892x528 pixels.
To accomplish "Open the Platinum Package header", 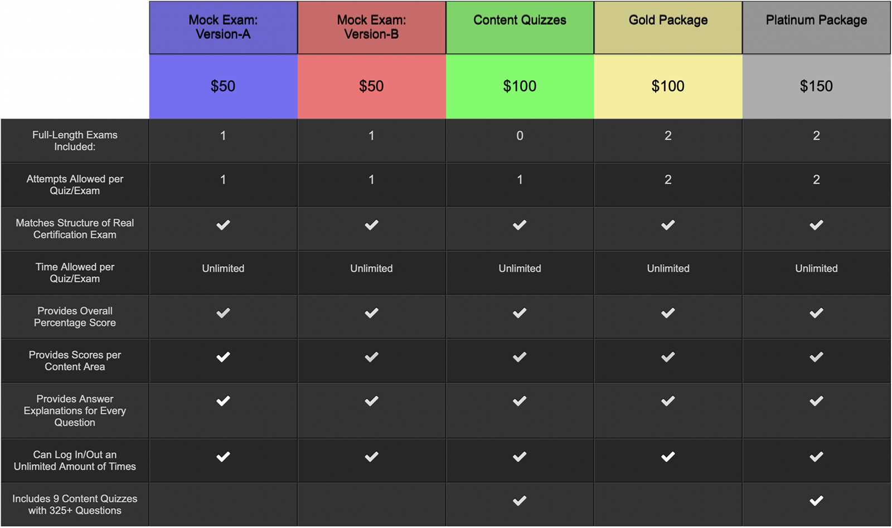I will point(816,27).
